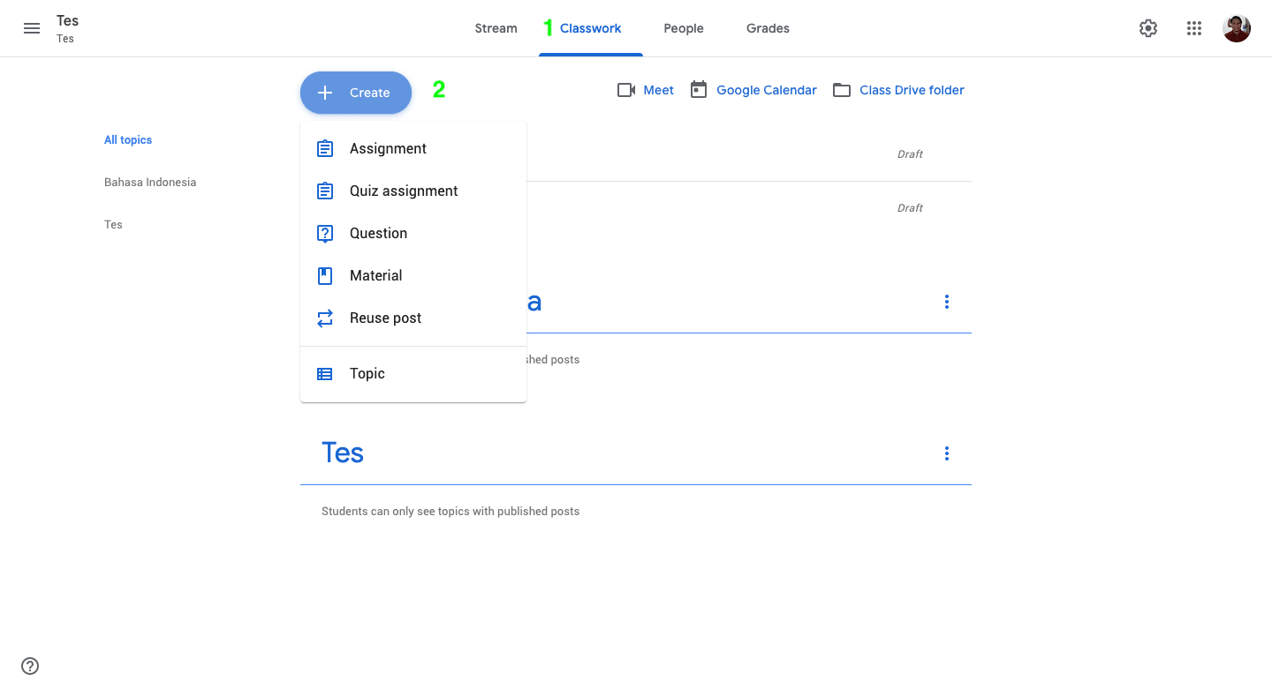Switch to the Classwork tab
The width and height of the screenshot is (1272, 696).
590,28
